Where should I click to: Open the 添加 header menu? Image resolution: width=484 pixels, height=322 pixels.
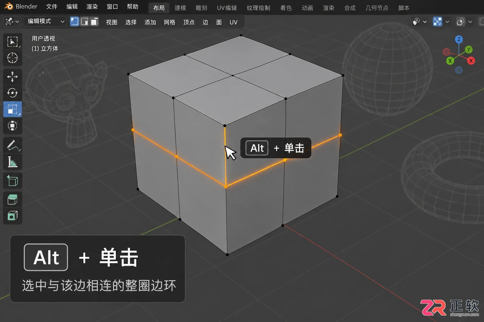tap(150, 22)
